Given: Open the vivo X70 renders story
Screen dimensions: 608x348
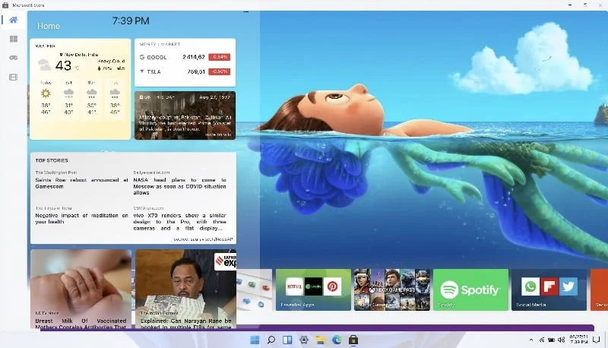Looking at the screenshot, I should click(x=179, y=222).
